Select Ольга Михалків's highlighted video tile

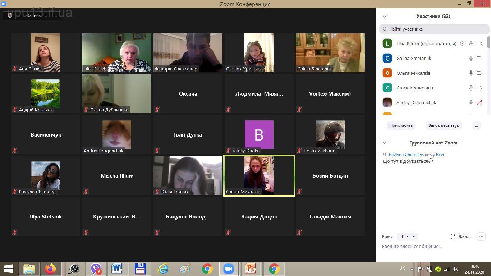coord(259,176)
